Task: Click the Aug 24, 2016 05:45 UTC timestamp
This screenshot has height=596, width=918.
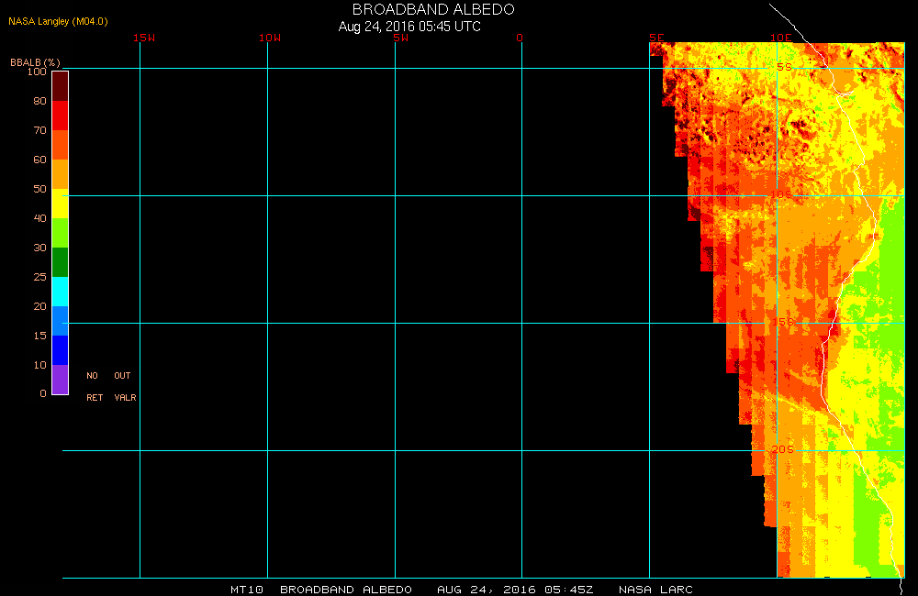Action: pos(409,27)
